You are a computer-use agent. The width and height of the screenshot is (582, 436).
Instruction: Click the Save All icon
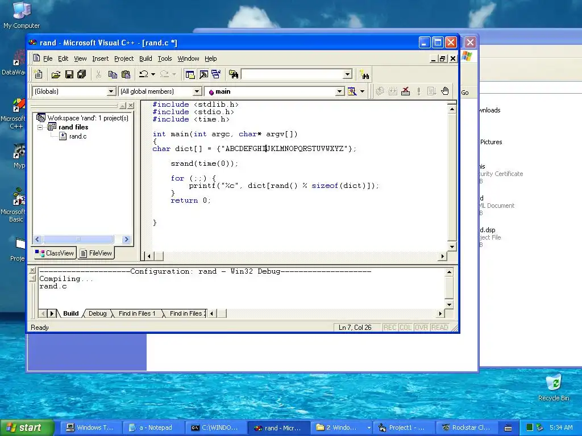pyautogui.click(x=82, y=74)
